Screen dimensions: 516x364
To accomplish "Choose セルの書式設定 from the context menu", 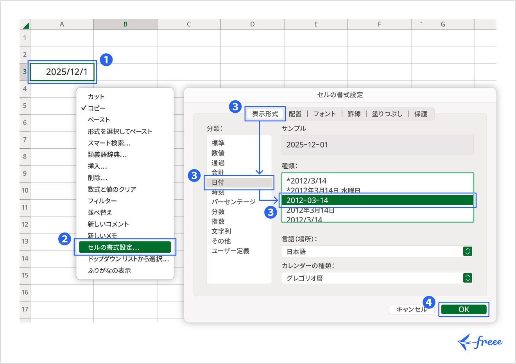I will (125, 247).
